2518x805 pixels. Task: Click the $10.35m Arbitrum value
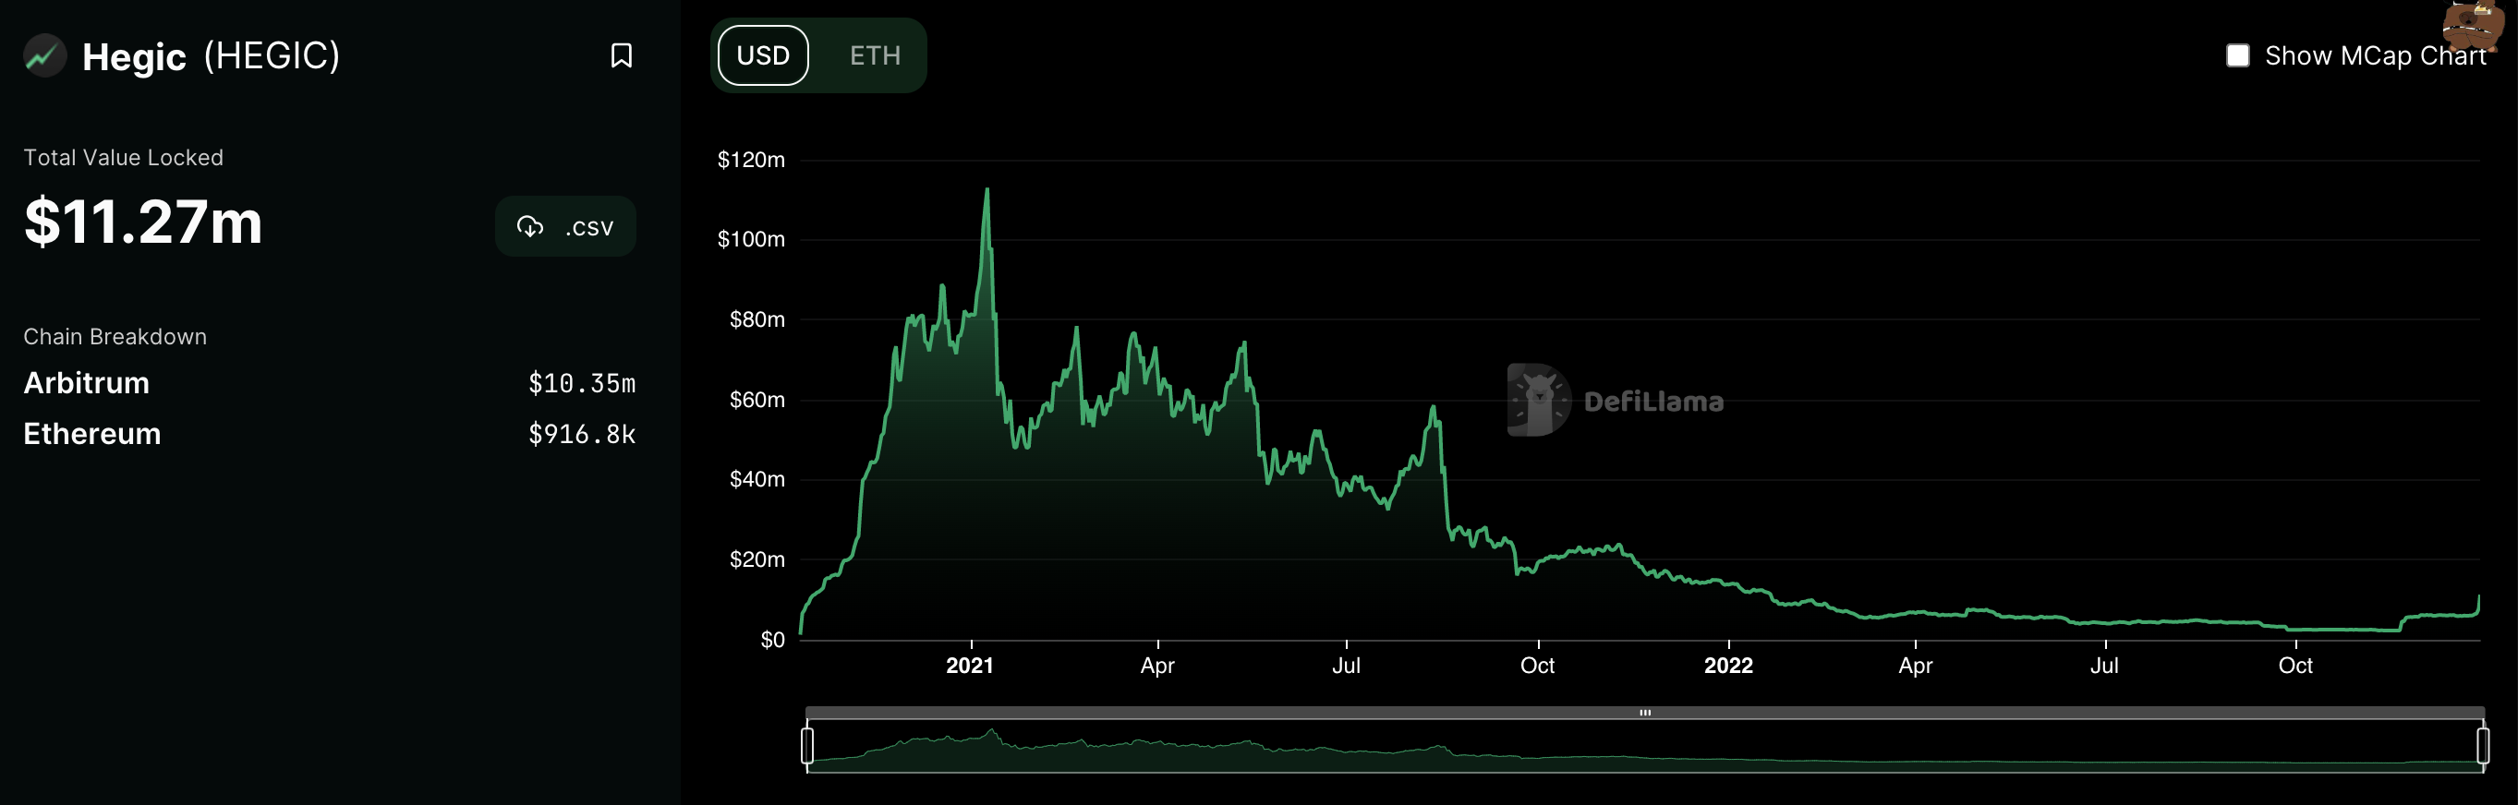[x=582, y=384]
